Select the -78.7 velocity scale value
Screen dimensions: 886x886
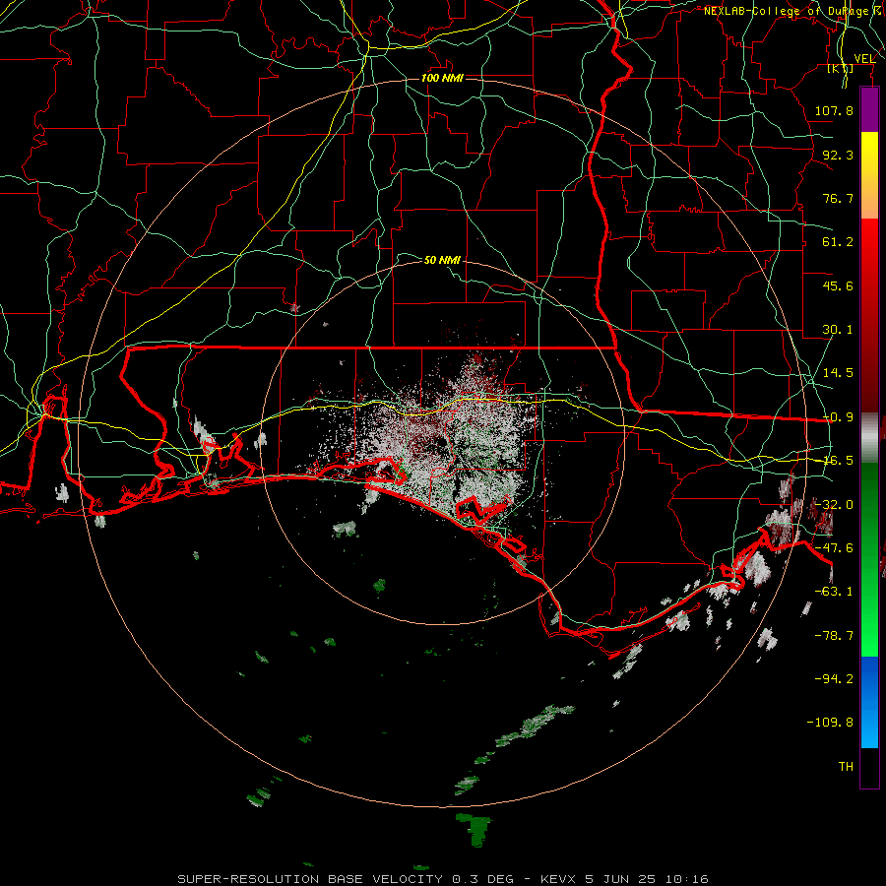[834, 636]
